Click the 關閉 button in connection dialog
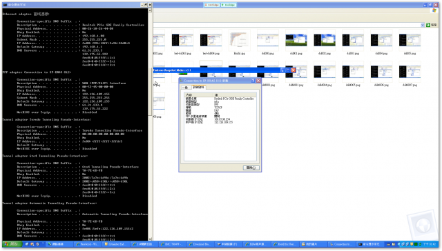 click(251, 168)
